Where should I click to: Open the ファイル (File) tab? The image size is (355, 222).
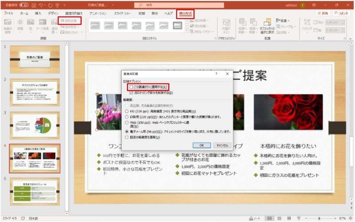click(x=8, y=13)
